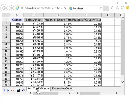Open a new blank tab
This screenshot has height=101, width=131.
coord(106,8)
